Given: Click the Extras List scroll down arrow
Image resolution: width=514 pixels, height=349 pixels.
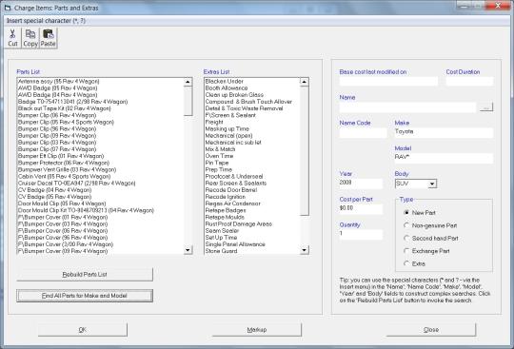Looking at the screenshot, I should click(305, 250).
